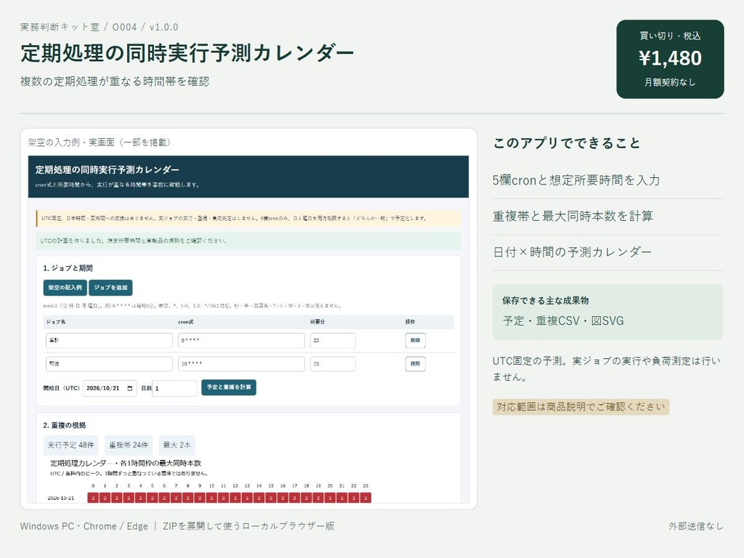
Task: Delete the job row with cron 0 * * * *
Action: [415, 340]
